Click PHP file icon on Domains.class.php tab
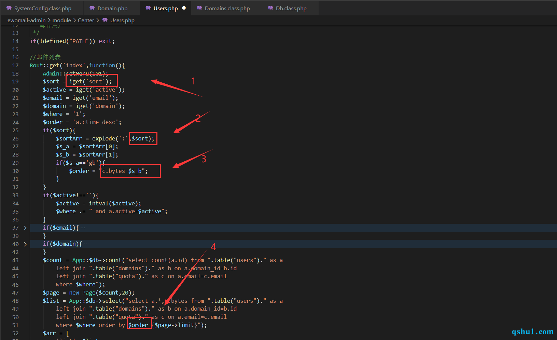The image size is (557, 340). point(199,8)
